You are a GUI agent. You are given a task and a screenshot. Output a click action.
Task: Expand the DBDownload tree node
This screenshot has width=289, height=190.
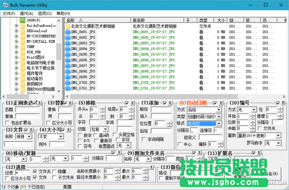[16, 31]
